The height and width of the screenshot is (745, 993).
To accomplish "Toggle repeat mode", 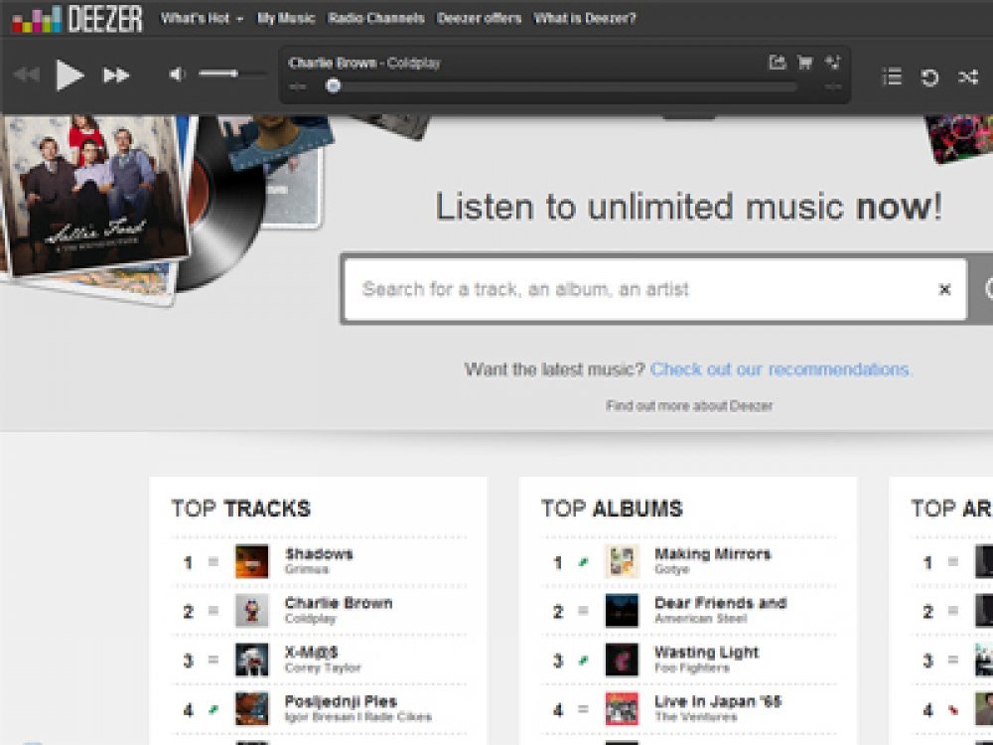I will (x=929, y=77).
